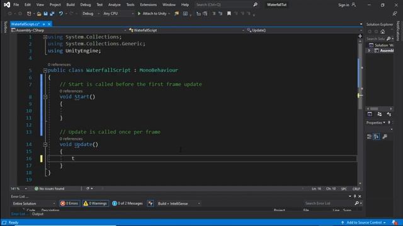403x226 pixels.
Task: Click the Error List search magnifier icon
Action: click(356, 203)
